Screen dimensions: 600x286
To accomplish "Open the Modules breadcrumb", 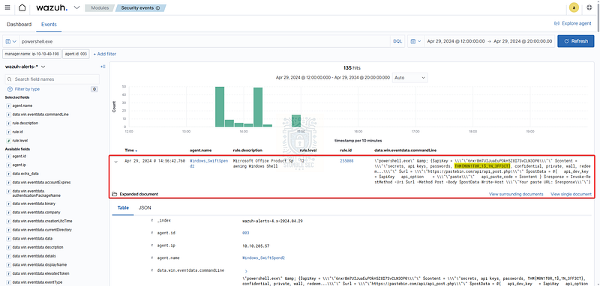I will tap(100, 7).
